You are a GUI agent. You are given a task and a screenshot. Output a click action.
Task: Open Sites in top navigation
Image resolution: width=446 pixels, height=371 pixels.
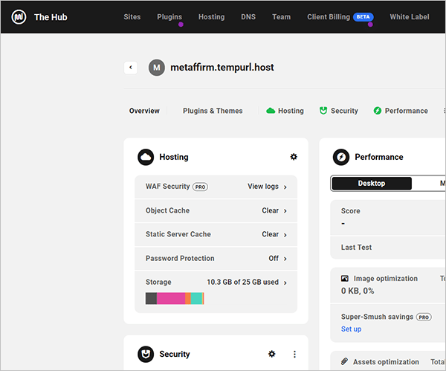[x=132, y=17]
